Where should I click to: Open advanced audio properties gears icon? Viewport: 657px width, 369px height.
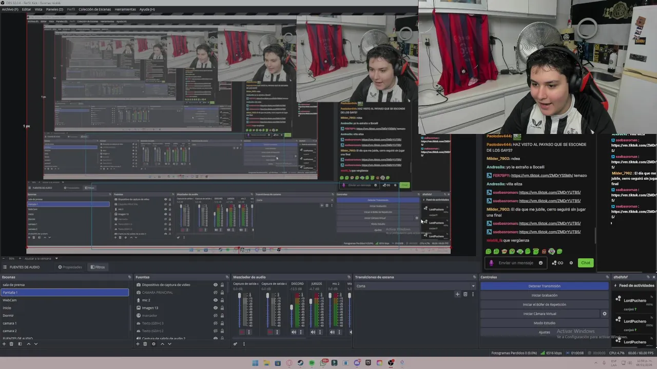(x=236, y=343)
